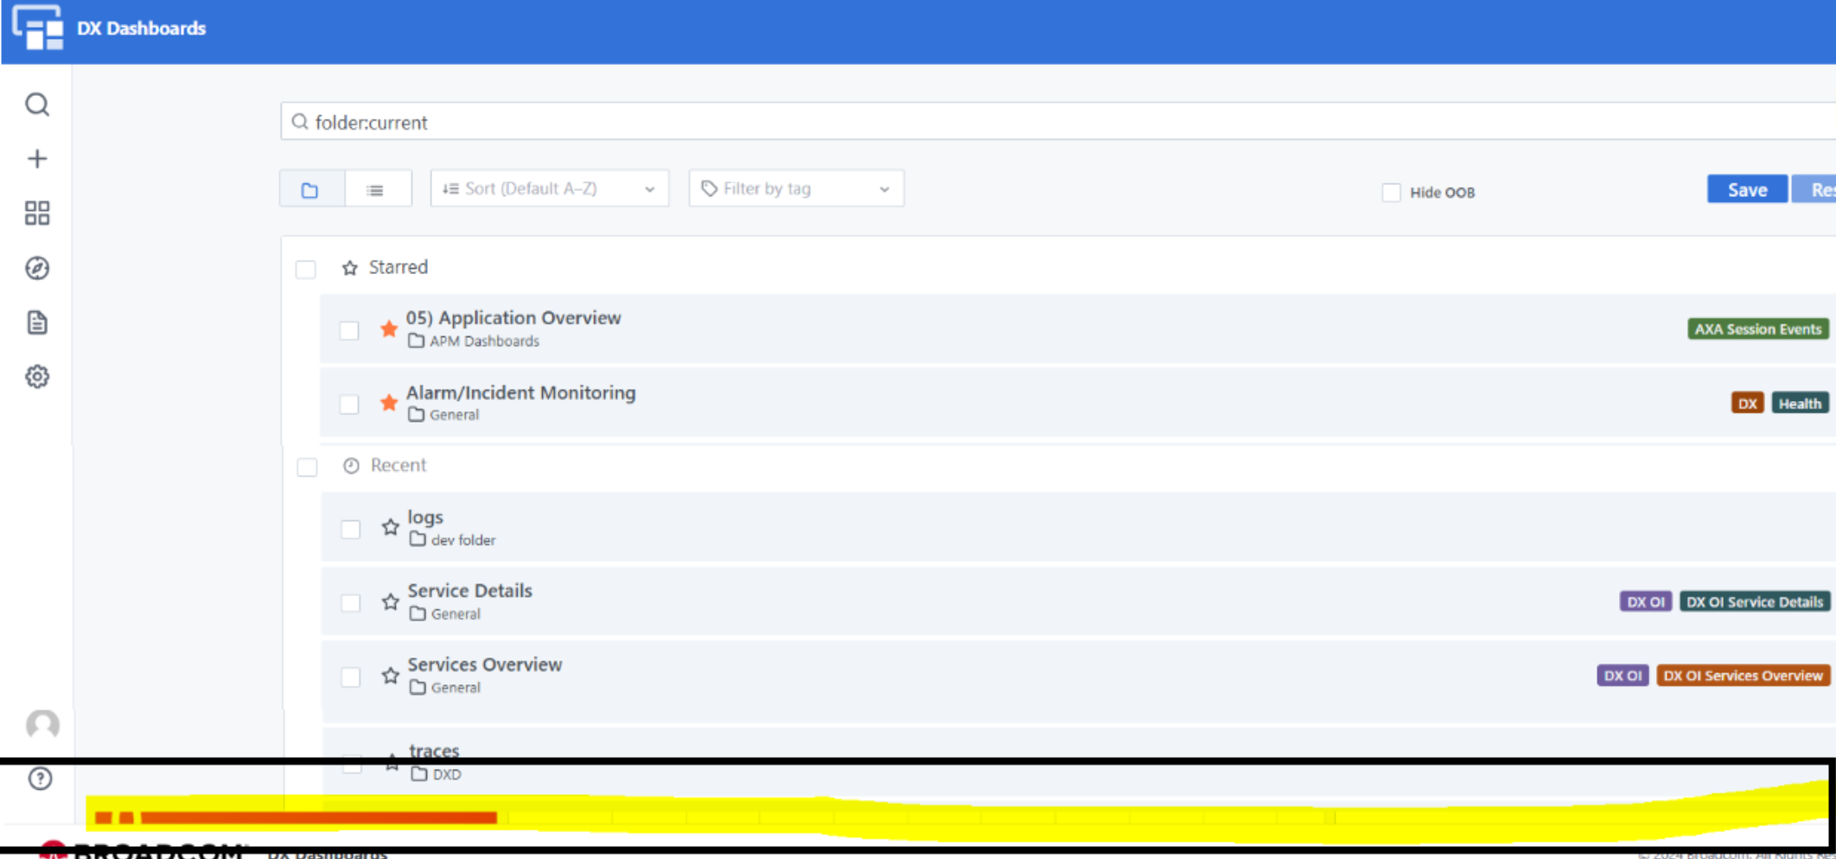Check the logs row checkbox

pyautogui.click(x=351, y=529)
